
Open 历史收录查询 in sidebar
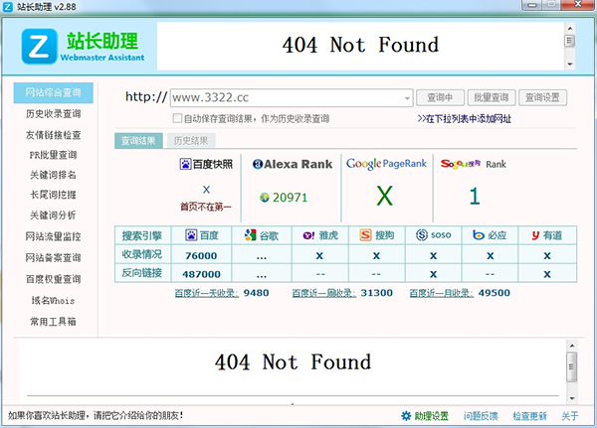pyautogui.click(x=54, y=113)
